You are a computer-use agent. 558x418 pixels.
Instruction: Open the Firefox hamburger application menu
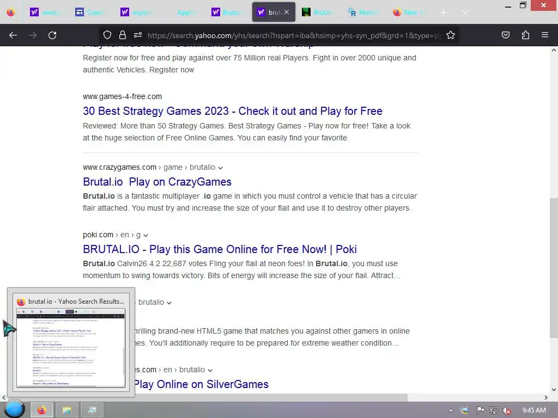(x=545, y=35)
